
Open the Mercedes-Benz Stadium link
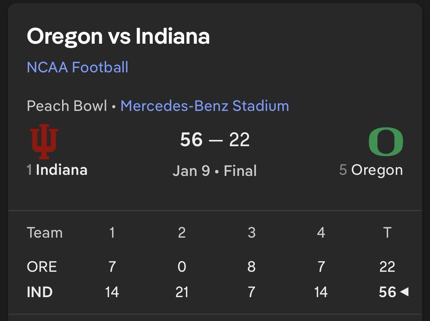click(x=205, y=106)
